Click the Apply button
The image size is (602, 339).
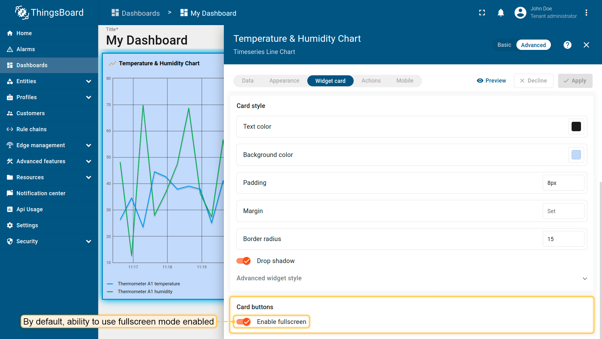(575, 81)
